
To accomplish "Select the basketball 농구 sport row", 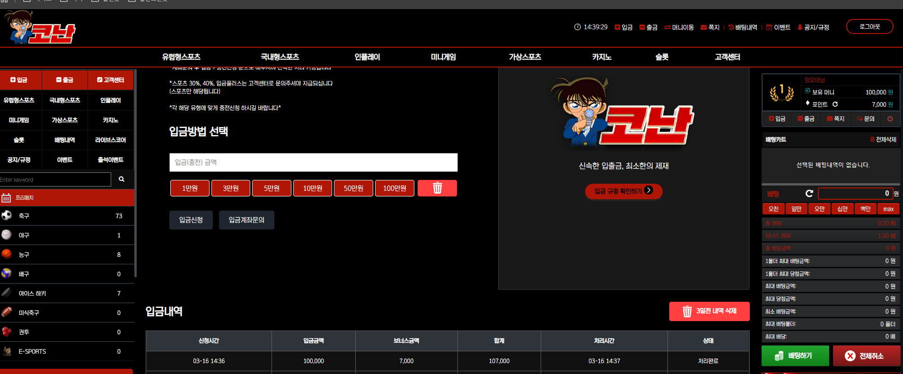I will [x=67, y=255].
